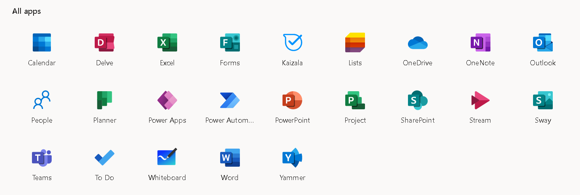
Task: Select the Kaizala checkmark icon
Action: (x=292, y=42)
